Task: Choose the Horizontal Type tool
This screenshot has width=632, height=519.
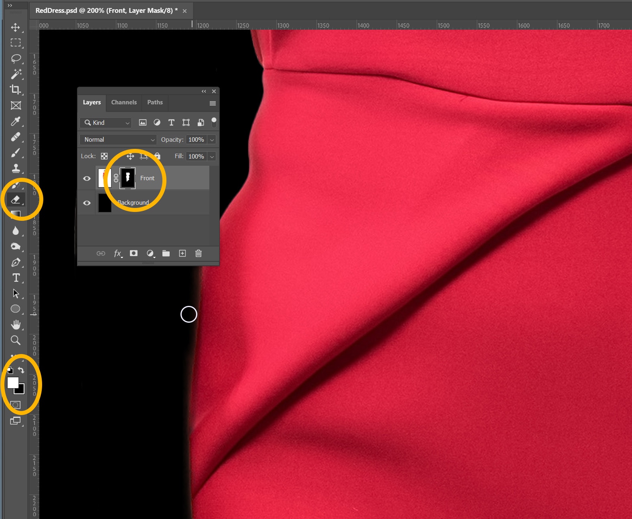Action: tap(16, 278)
